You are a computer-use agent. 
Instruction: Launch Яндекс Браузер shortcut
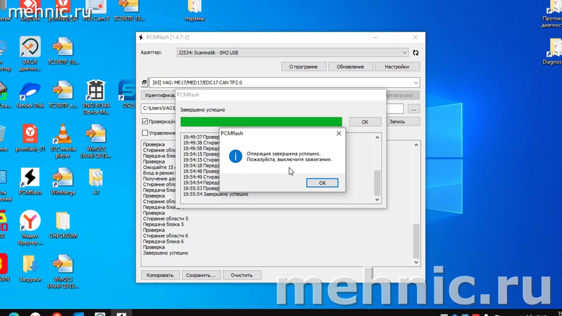30,228
